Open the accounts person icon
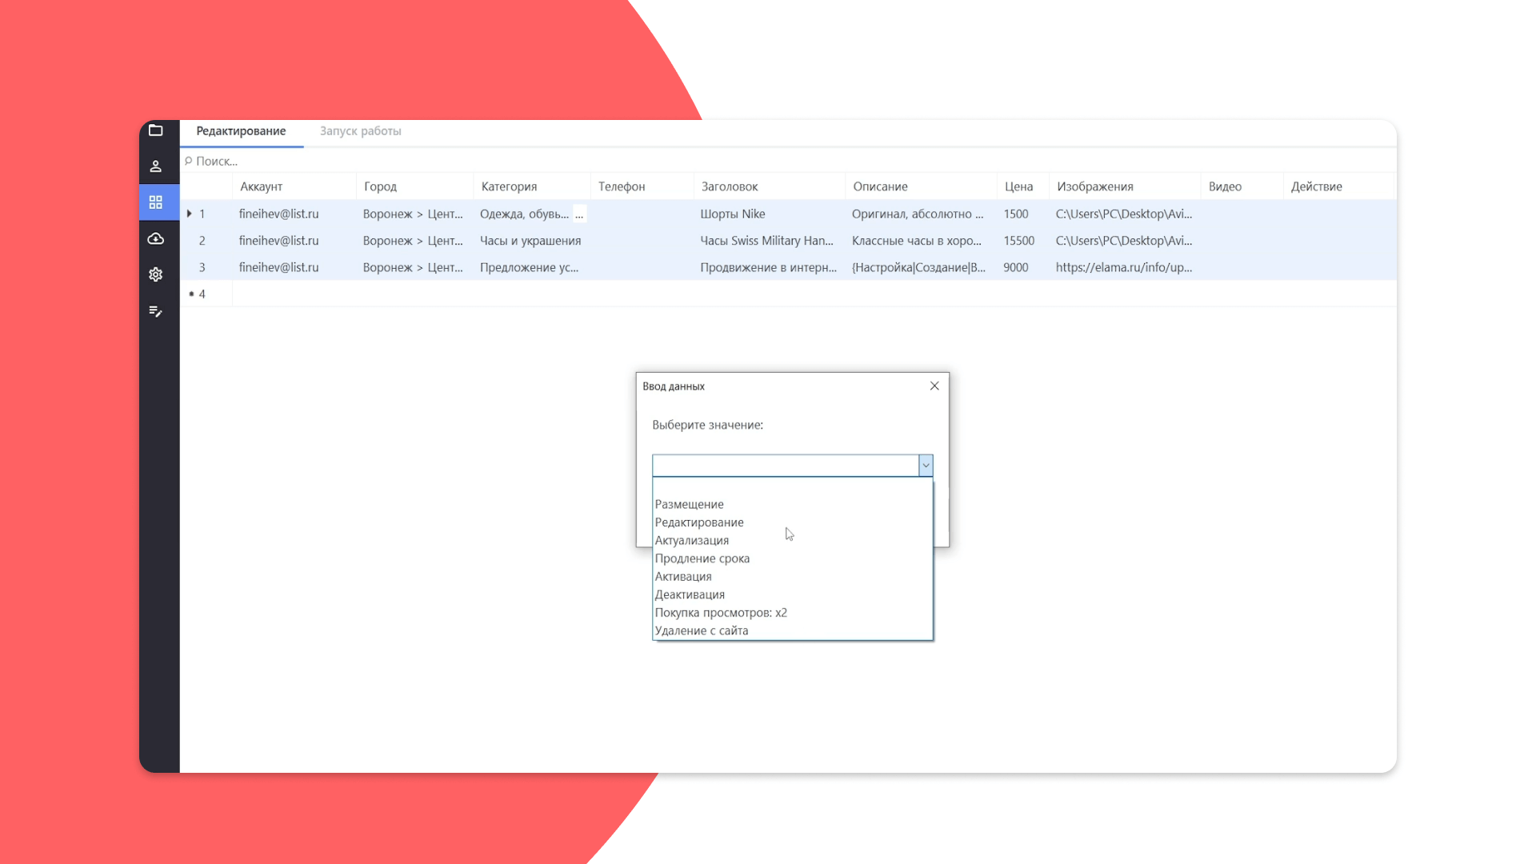The image size is (1536, 864). pos(156,166)
